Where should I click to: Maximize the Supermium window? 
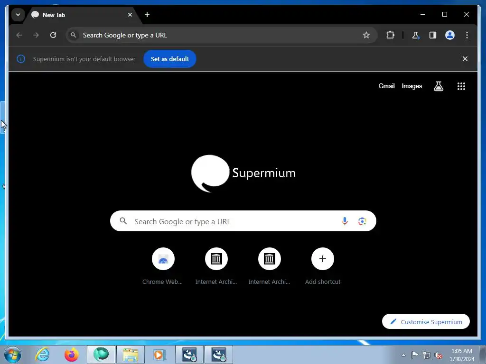(x=444, y=15)
